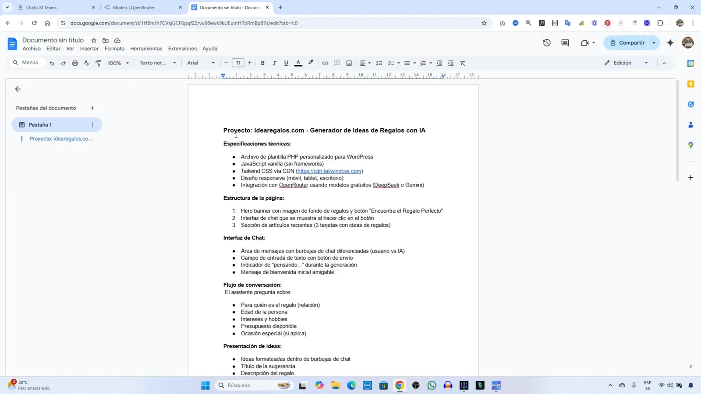Open the Insertar menu
The image size is (701, 394).
pos(89,48)
